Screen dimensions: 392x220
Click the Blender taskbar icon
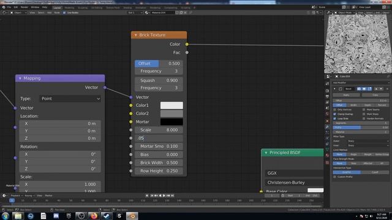click(x=132, y=216)
